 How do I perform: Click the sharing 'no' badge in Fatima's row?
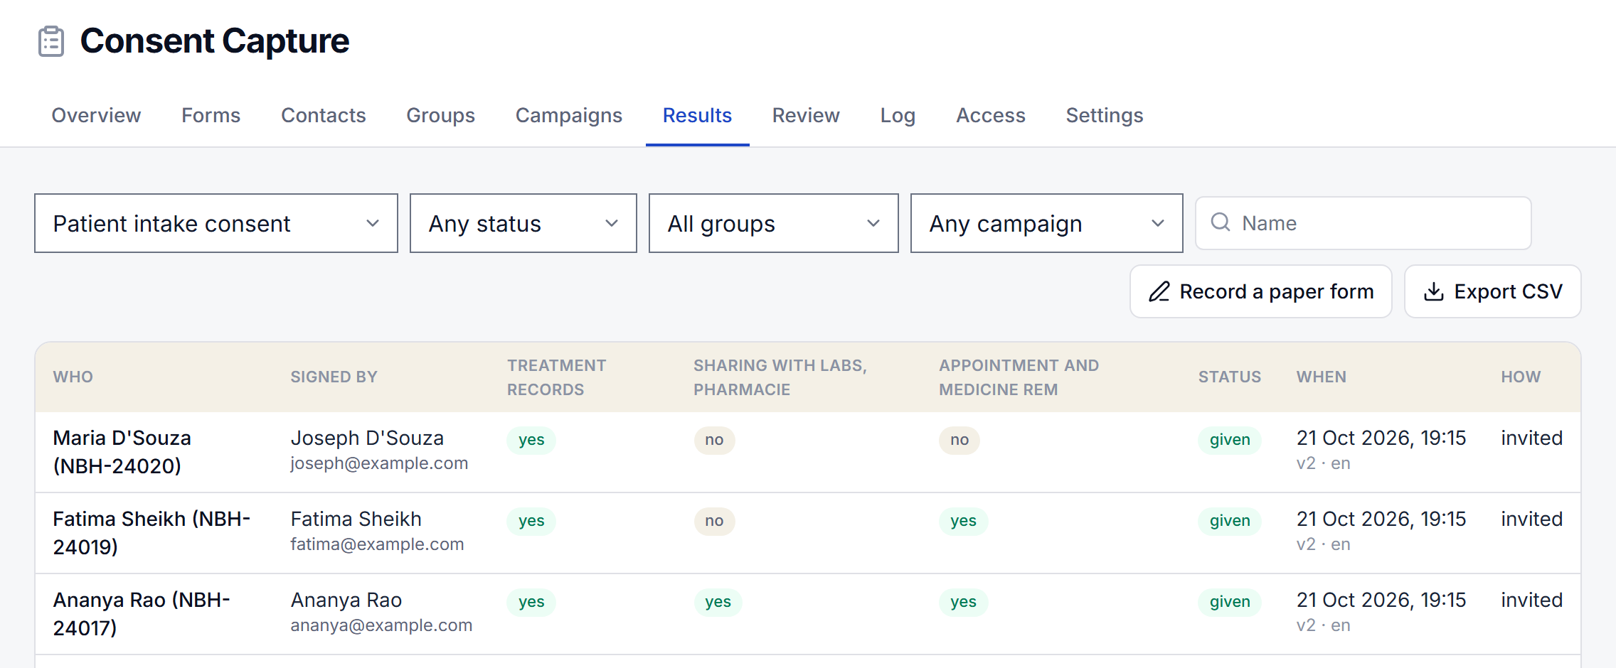[x=714, y=521]
